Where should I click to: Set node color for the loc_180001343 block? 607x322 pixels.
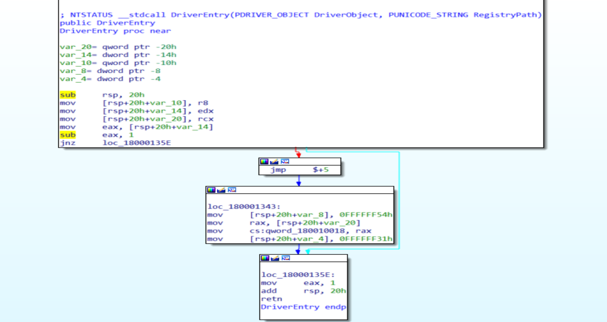pos(211,190)
